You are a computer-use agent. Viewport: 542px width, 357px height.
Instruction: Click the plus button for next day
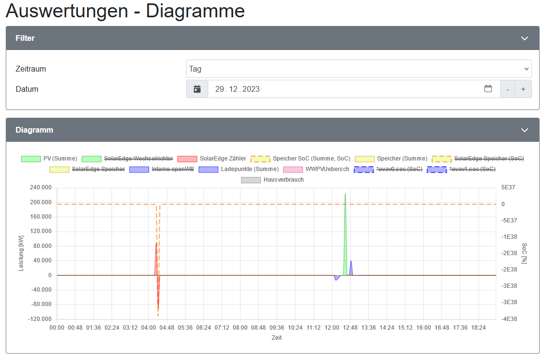523,89
